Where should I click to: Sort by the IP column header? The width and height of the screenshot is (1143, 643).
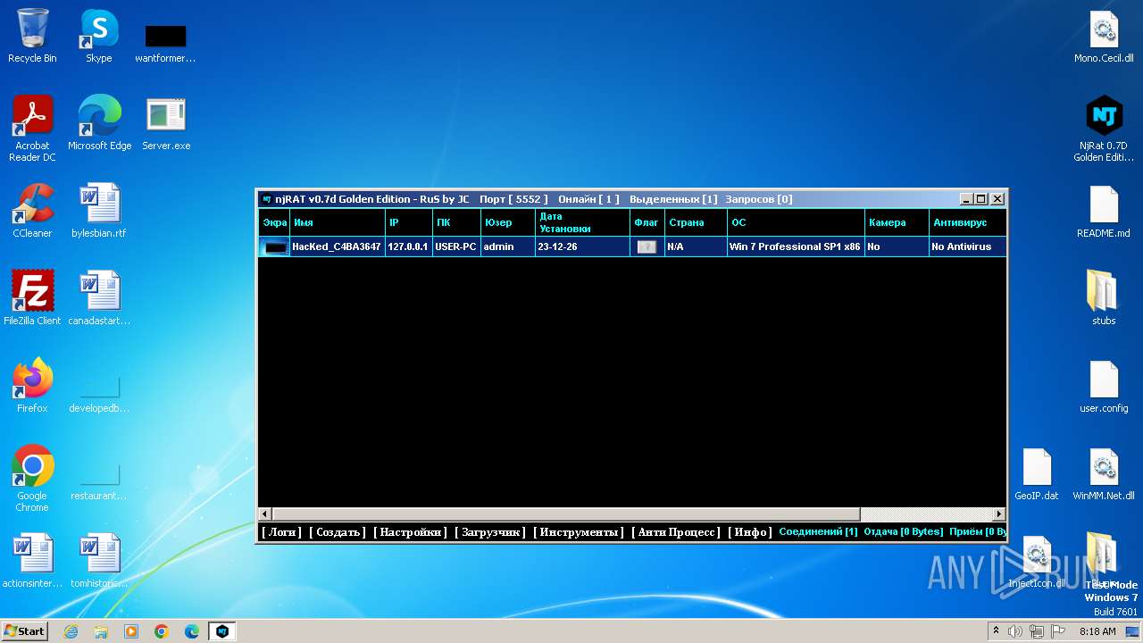409,222
